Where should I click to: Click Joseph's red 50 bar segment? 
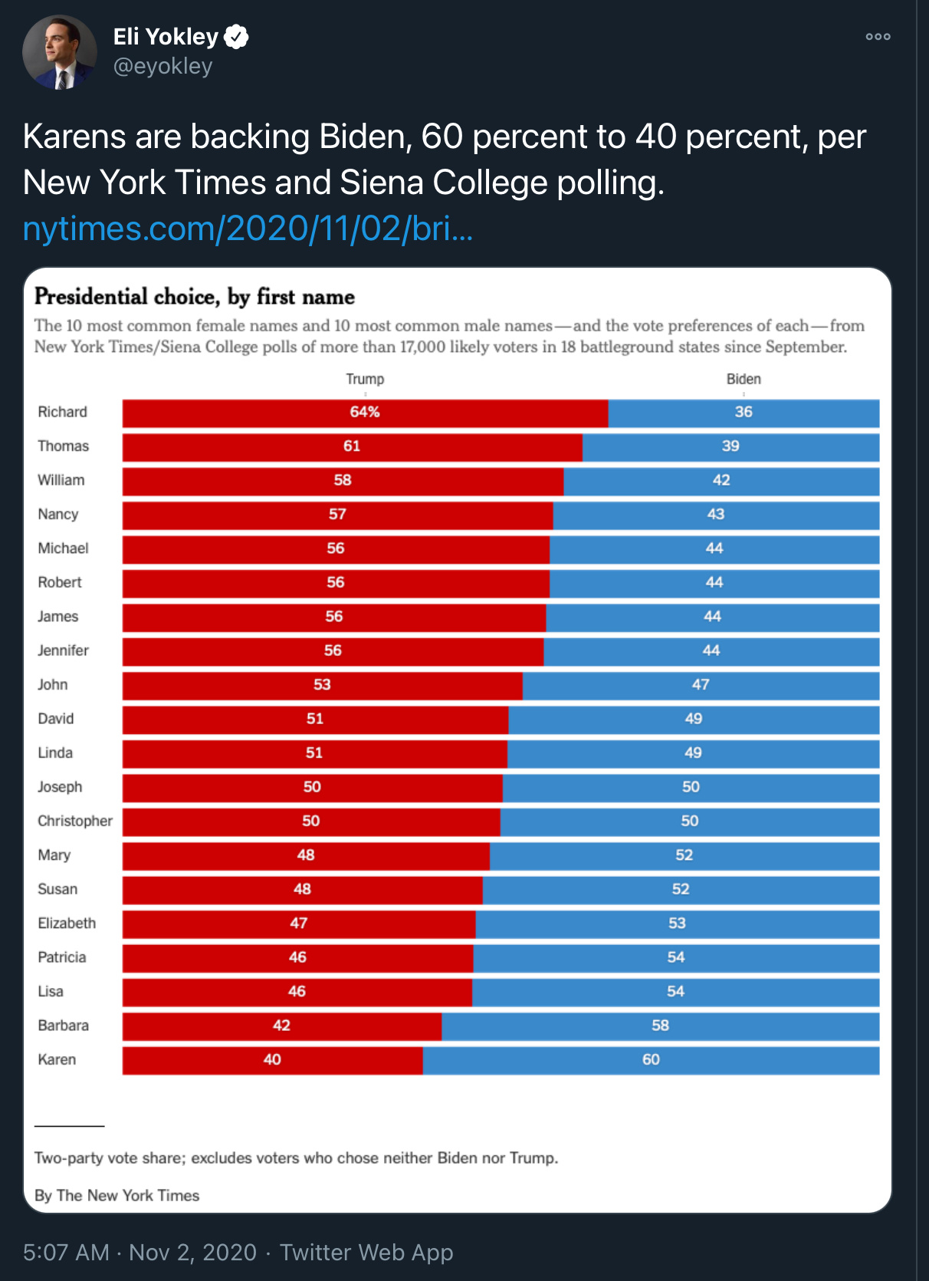(x=312, y=788)
